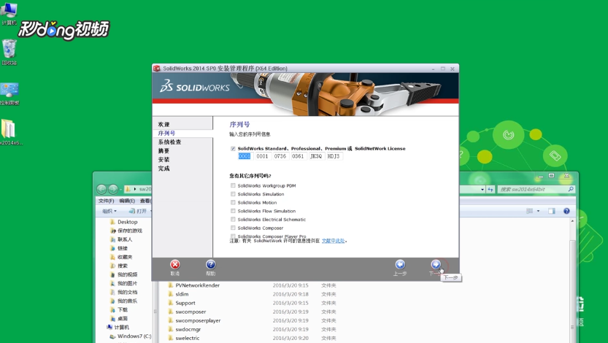
Task: Open Help via the blue question mark icon
Action: coord(210,264)
